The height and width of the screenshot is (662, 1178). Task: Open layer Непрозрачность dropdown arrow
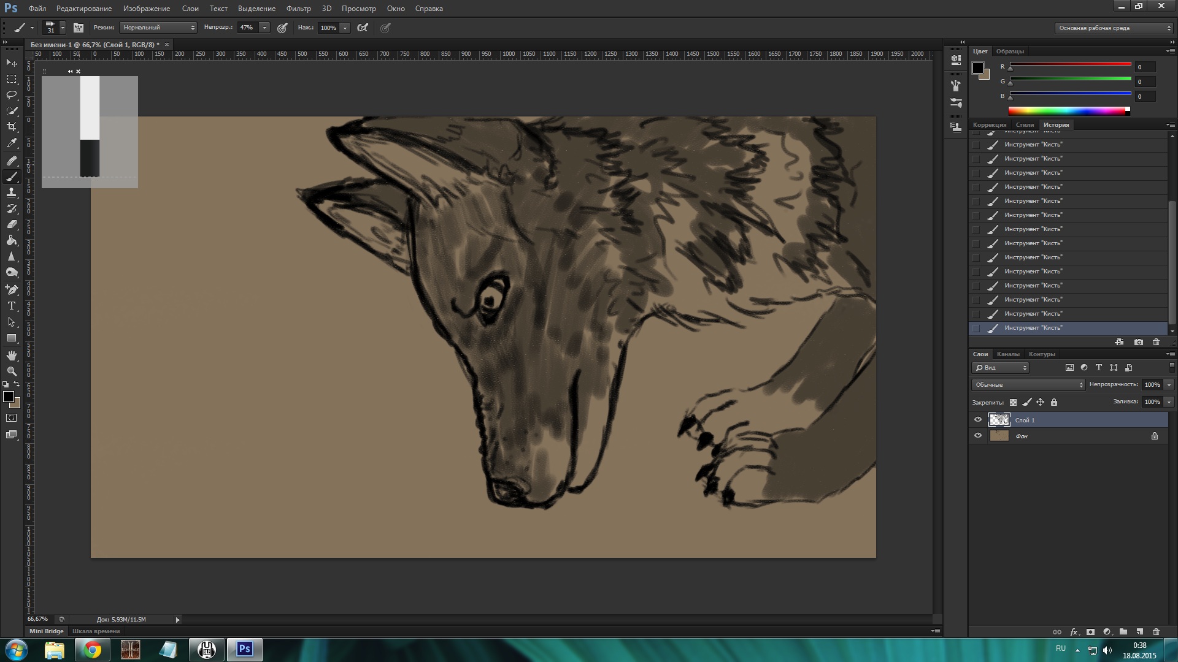1169,384
